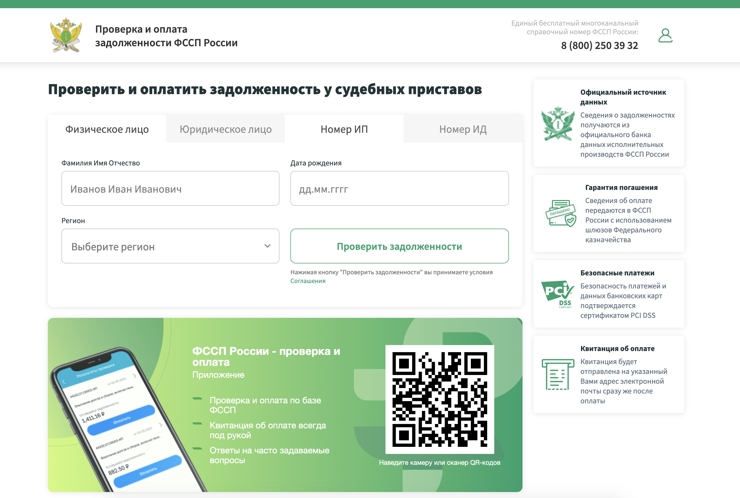The width and height of the screenshot is (740, 498).
Task: Click the FSSP eagle emblem logo in header
Action: [66, 35]
